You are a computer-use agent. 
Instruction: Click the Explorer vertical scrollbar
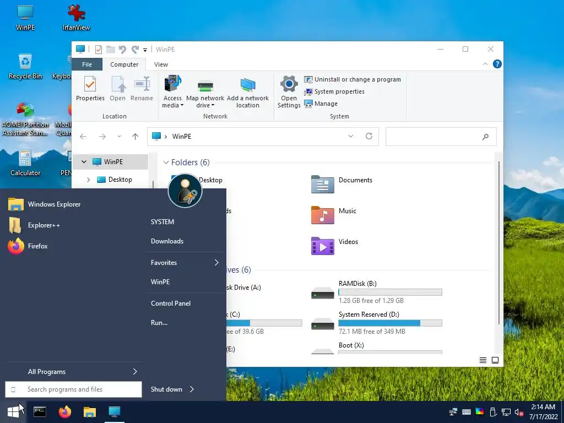pos(498,243)
